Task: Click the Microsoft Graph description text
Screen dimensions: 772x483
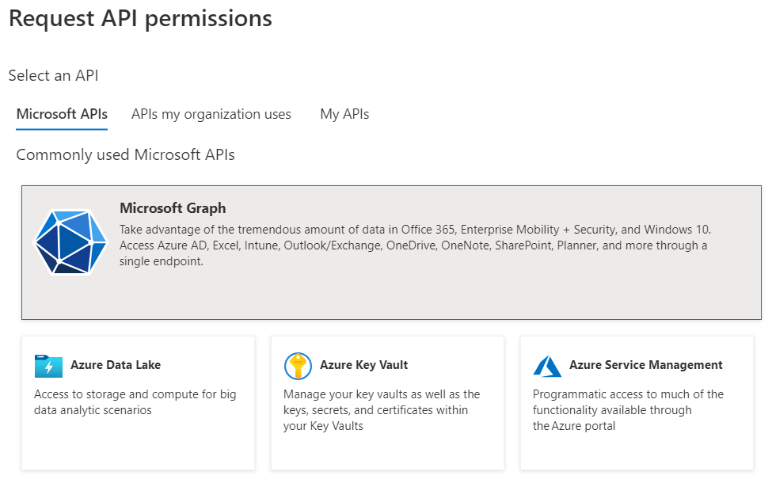Action: (x=412, y=245)
